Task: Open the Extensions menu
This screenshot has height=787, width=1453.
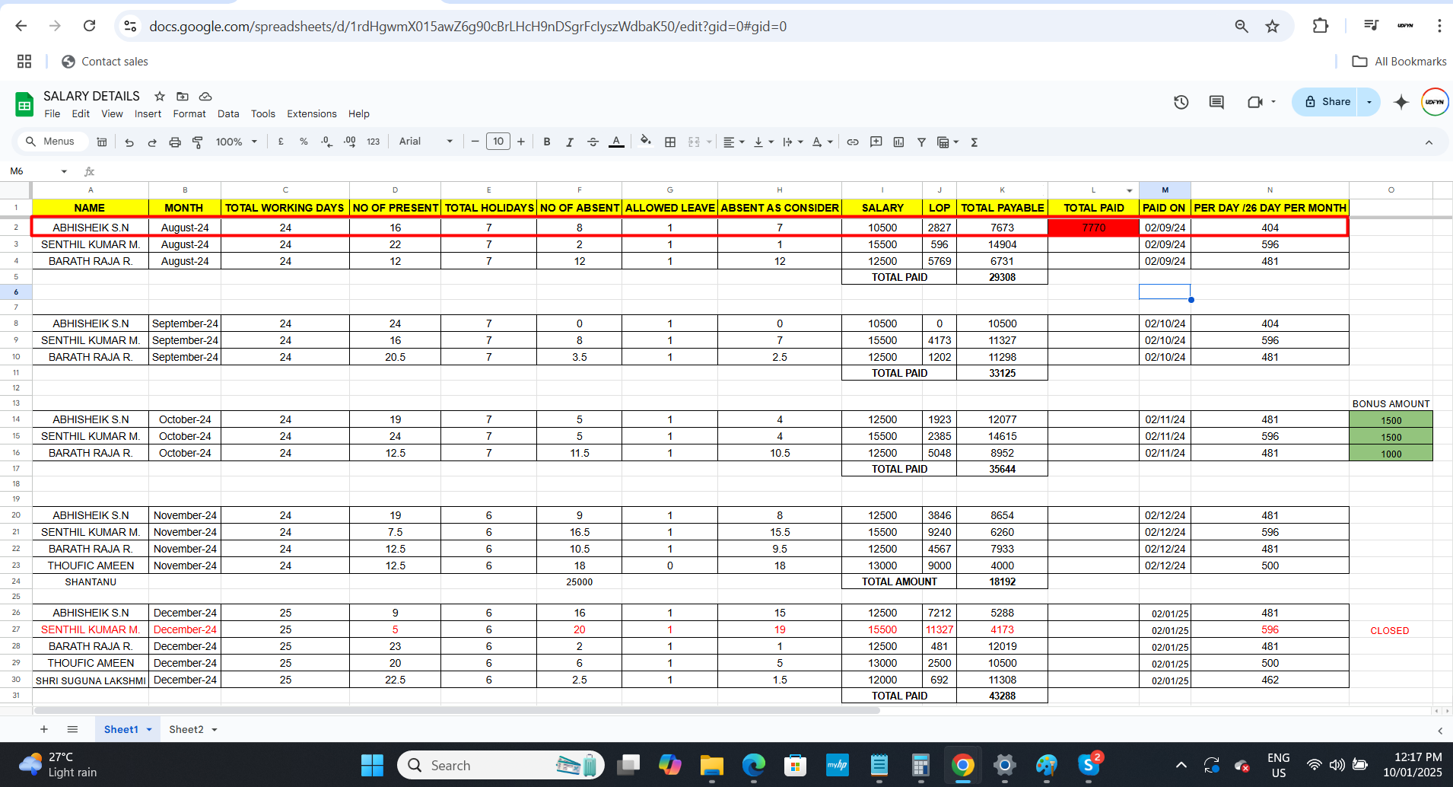Action: point(311,113)
